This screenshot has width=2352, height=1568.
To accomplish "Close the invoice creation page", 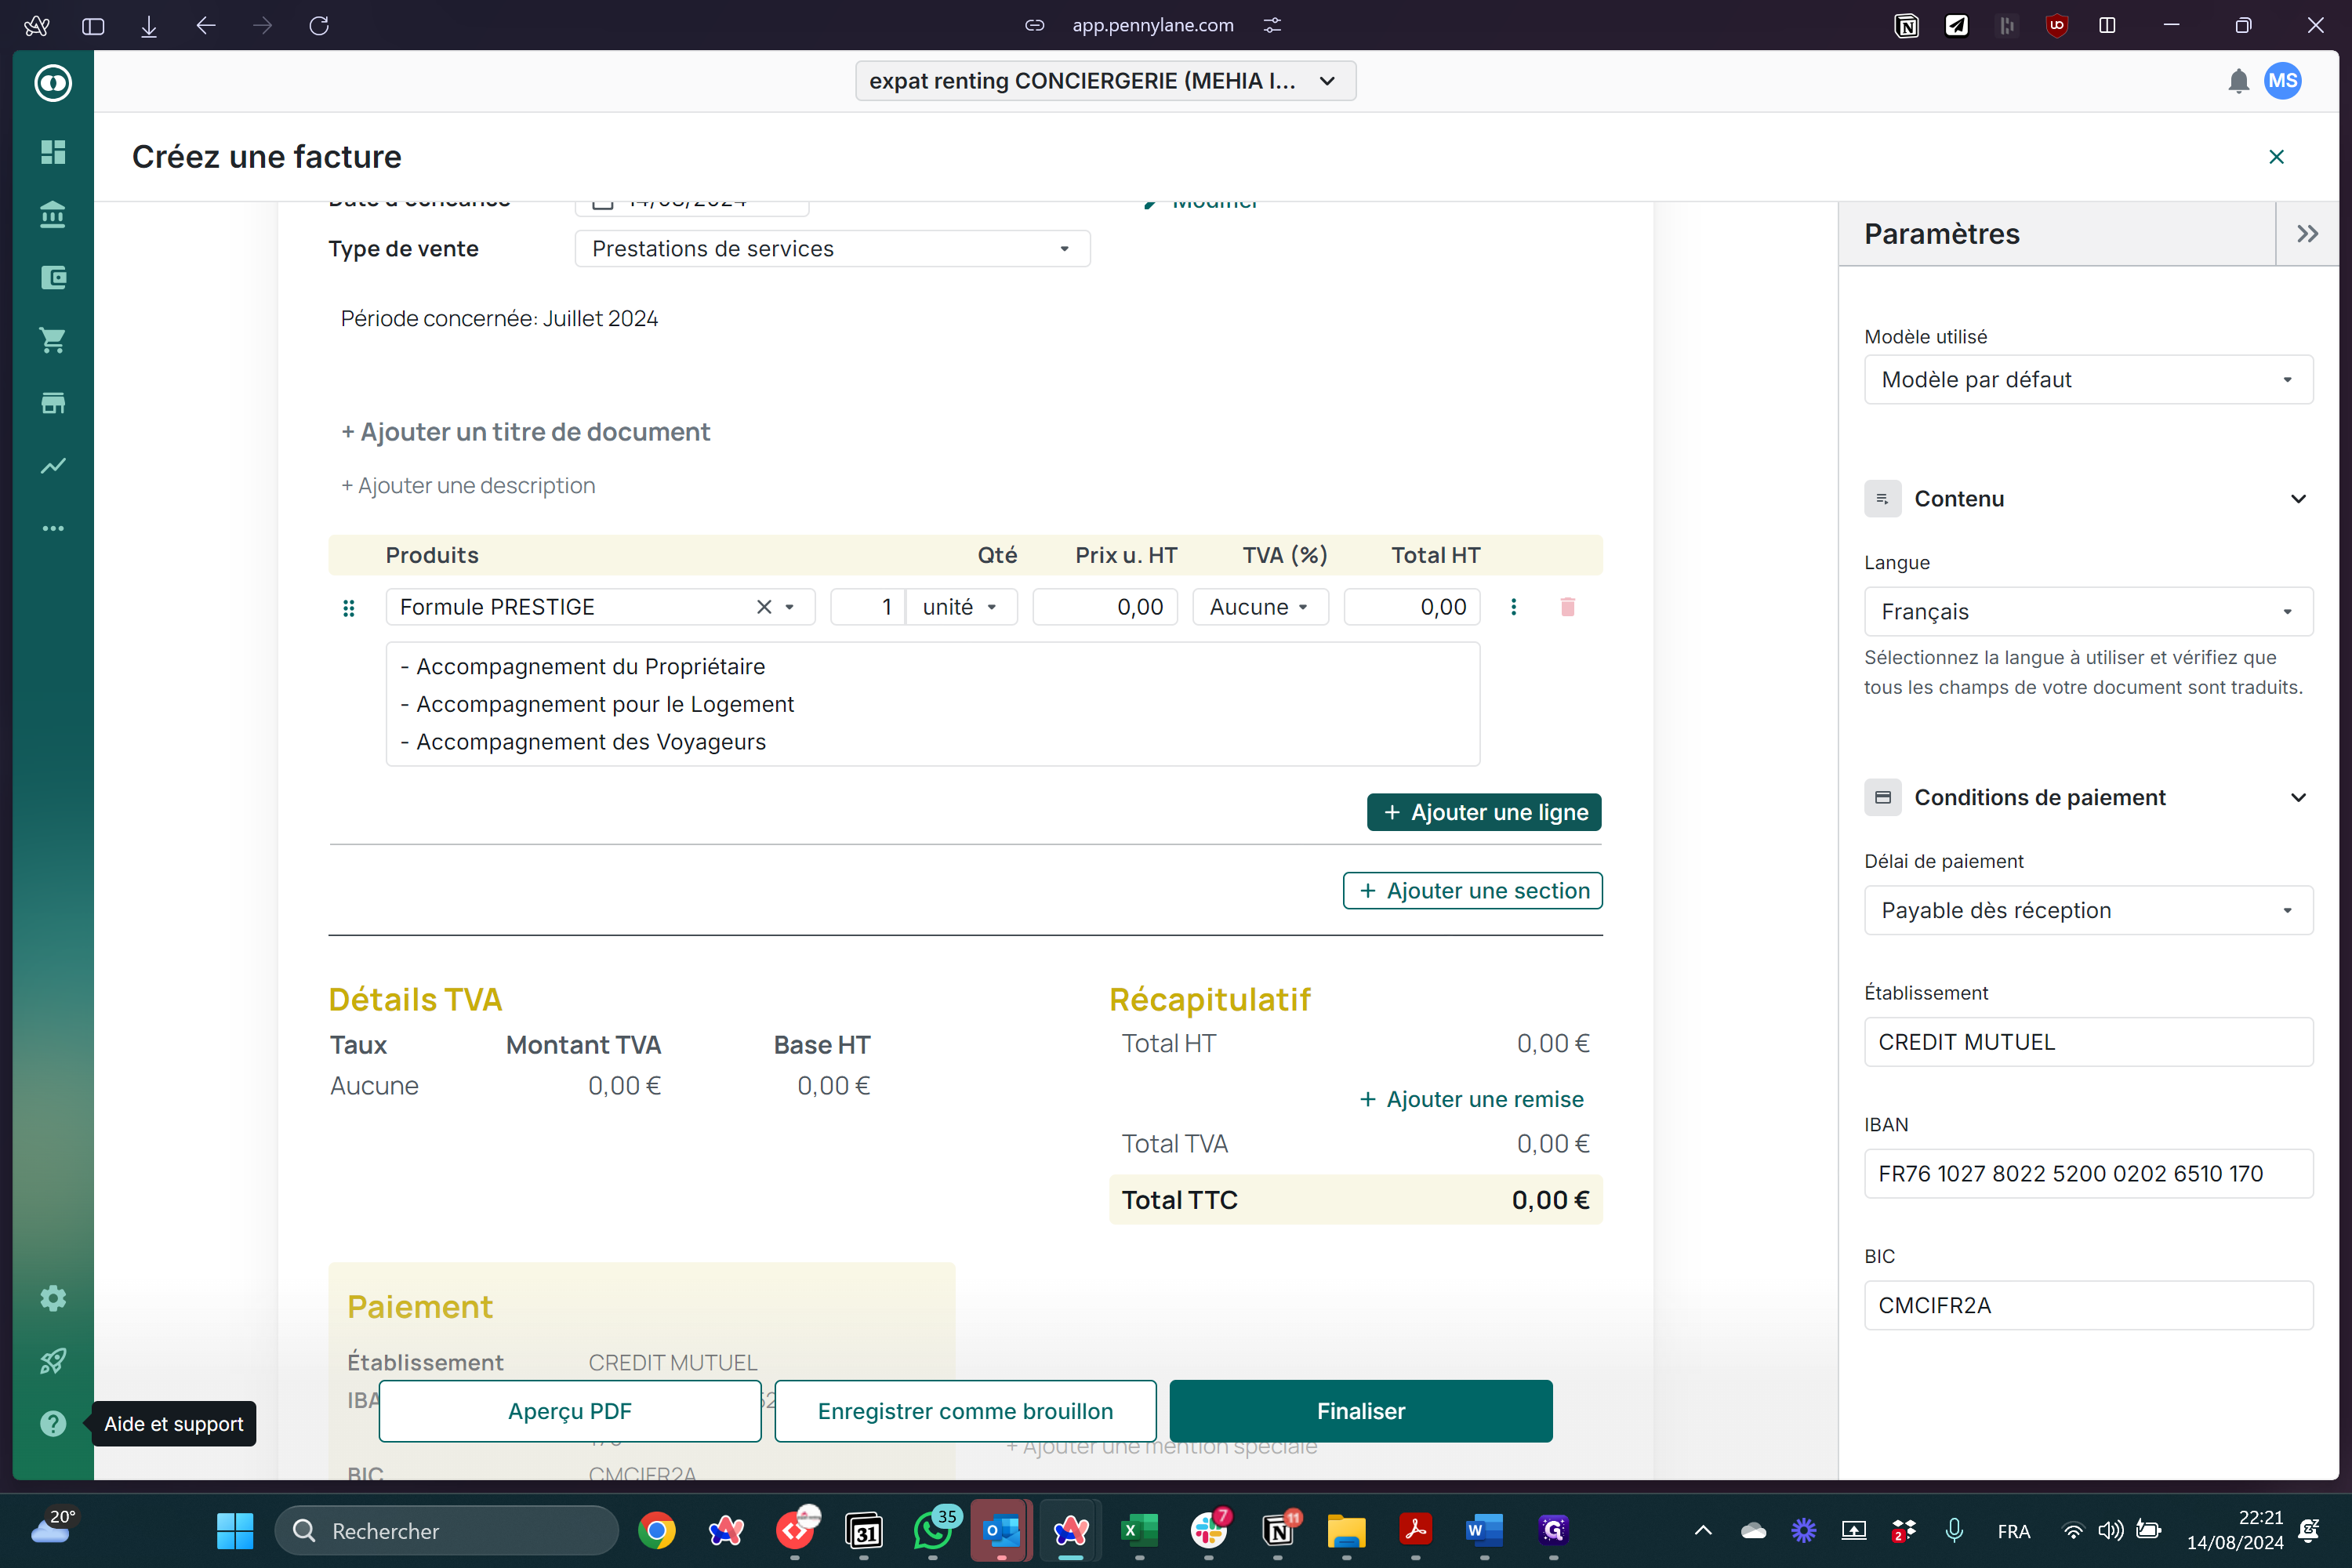I will tap(2276, 157).
